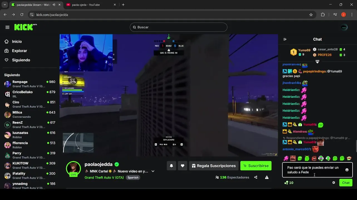Toggle notification bell for channel
The height and width of the screenshot is (200, 357).
pos(171,166)
